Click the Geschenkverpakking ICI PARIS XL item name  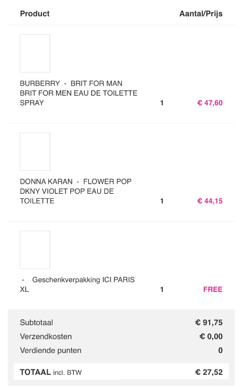[77, 285]
